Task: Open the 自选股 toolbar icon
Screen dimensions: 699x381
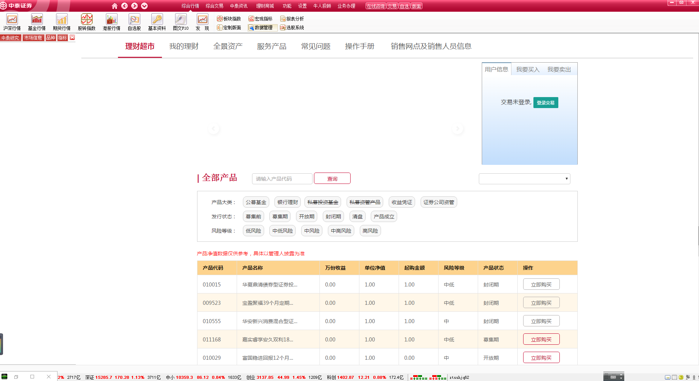Action: tap(134, 22)
